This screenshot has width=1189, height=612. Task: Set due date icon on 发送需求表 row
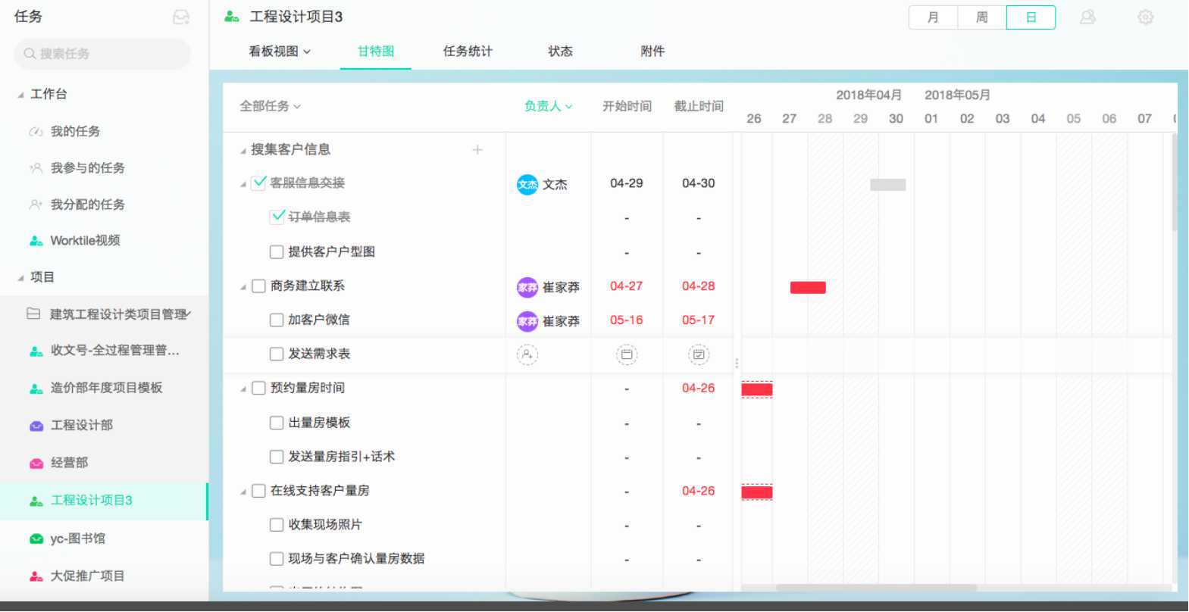(699, 354)
